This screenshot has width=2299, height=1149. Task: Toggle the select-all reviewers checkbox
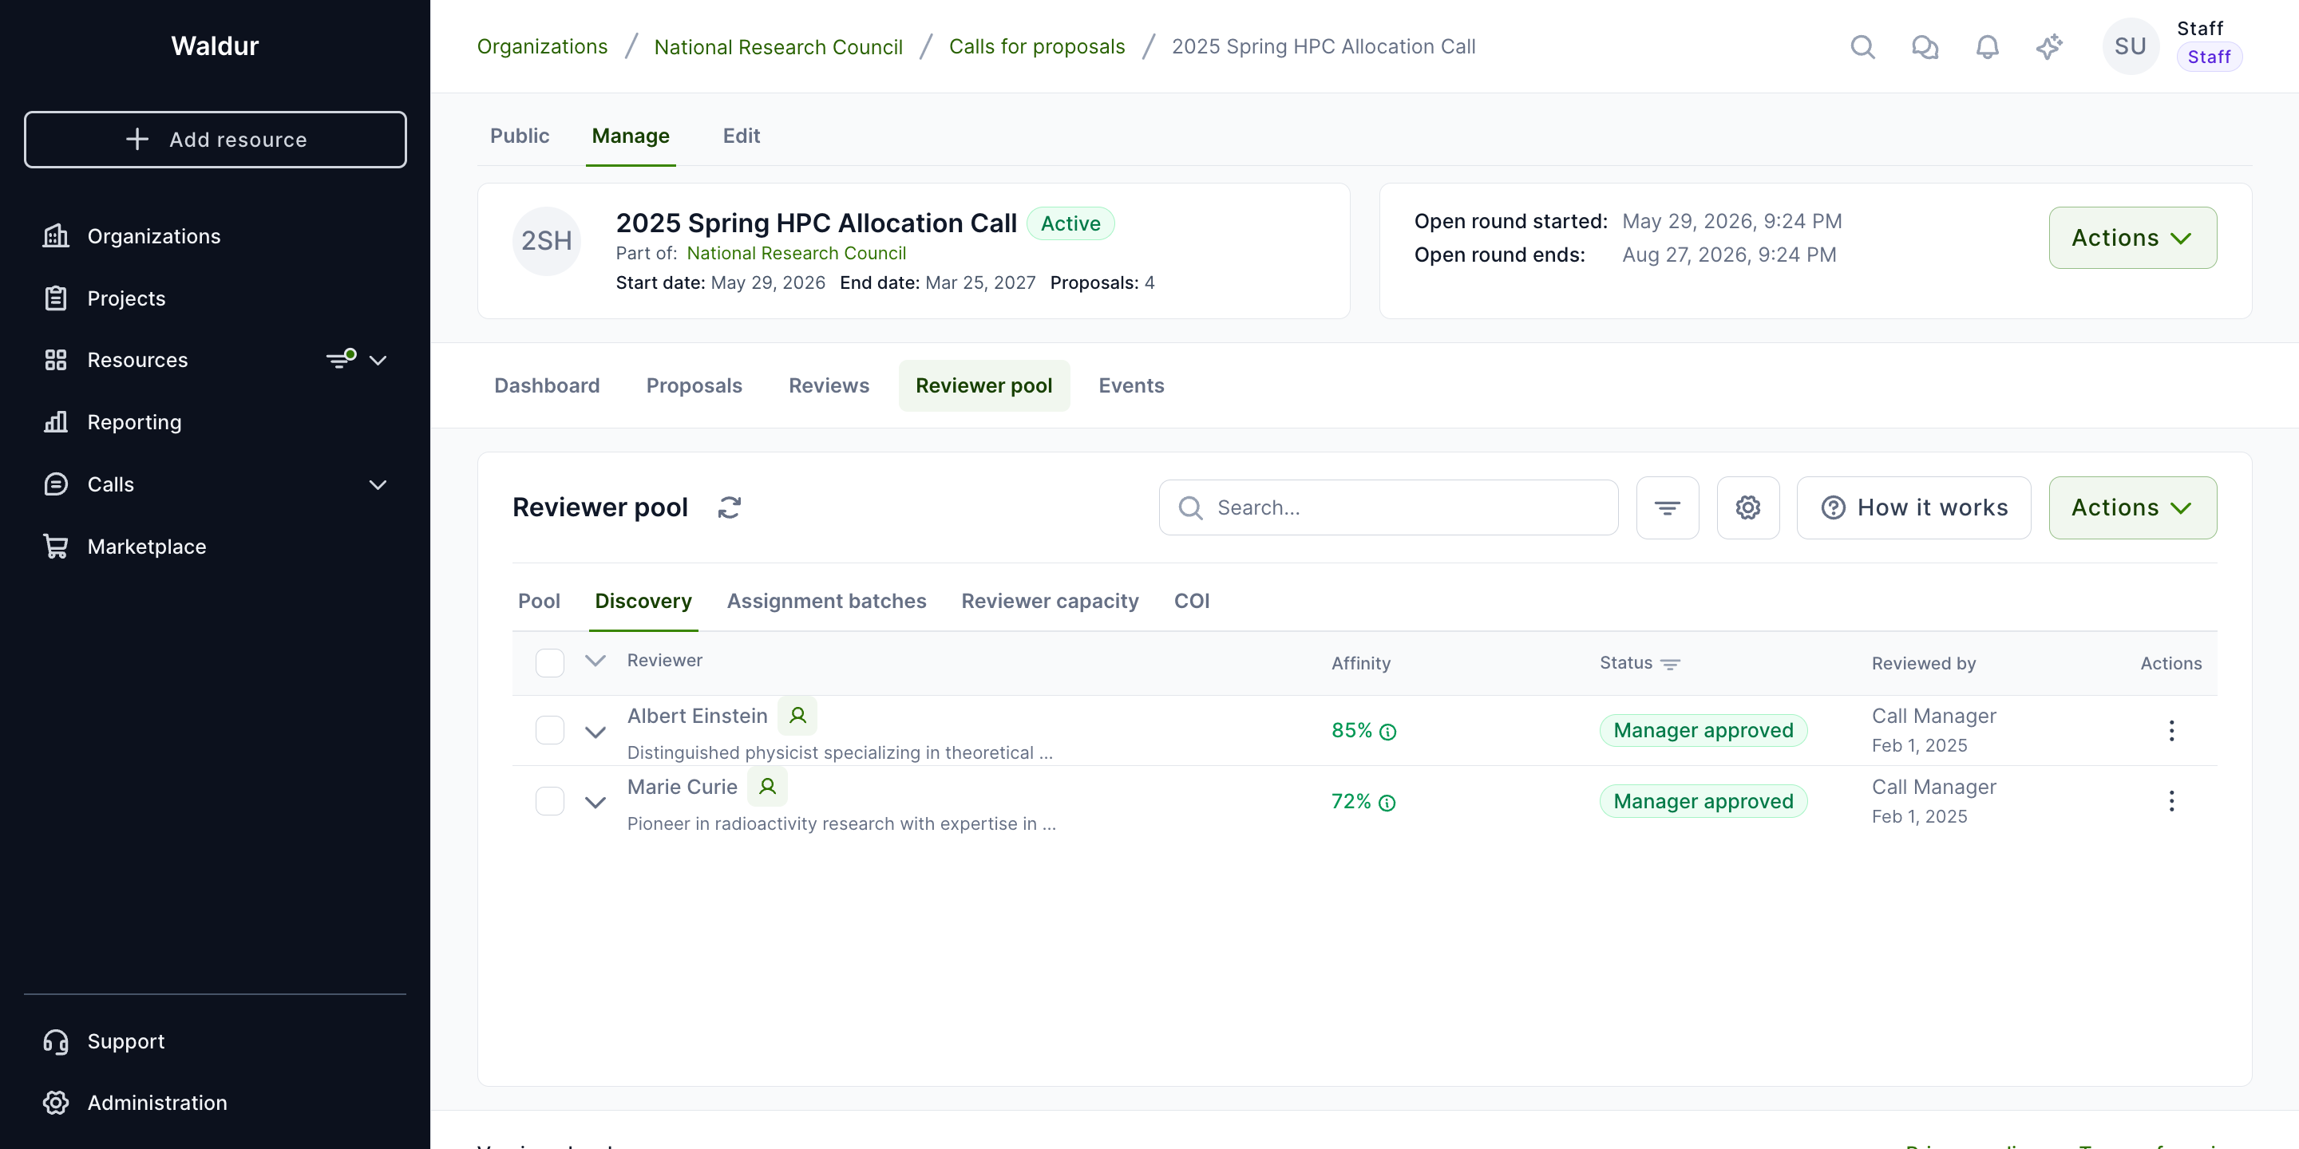pos(550,663)
